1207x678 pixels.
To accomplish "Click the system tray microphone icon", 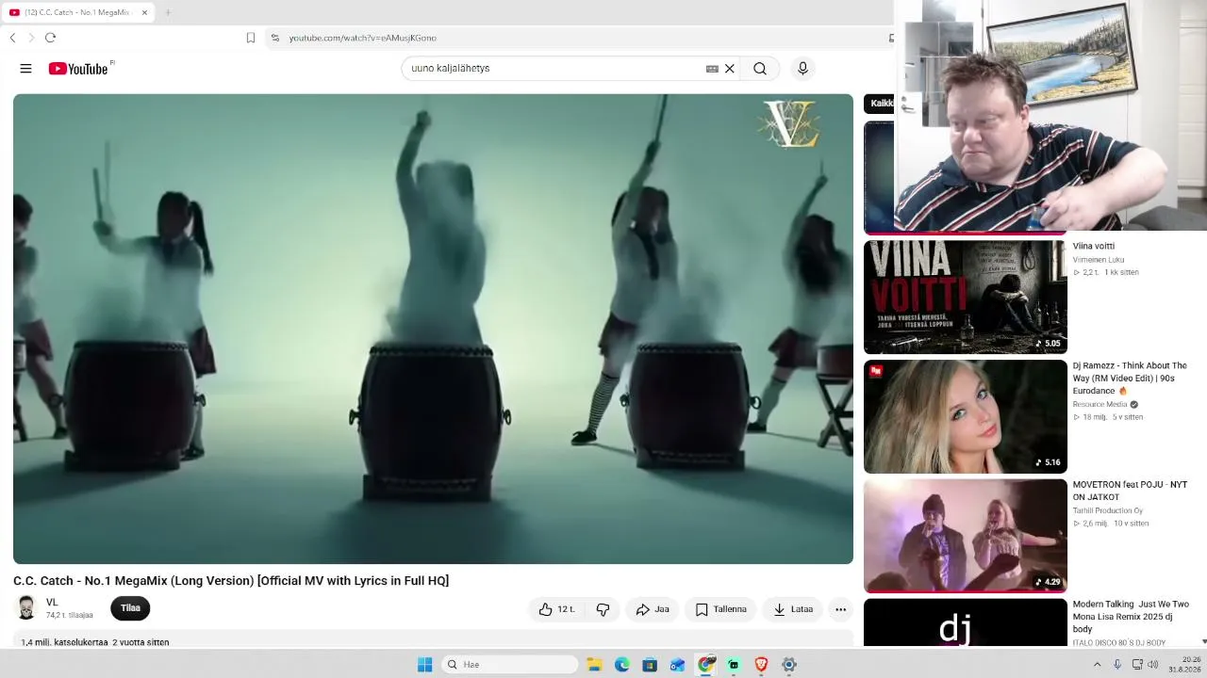I will coord(1117,665).
